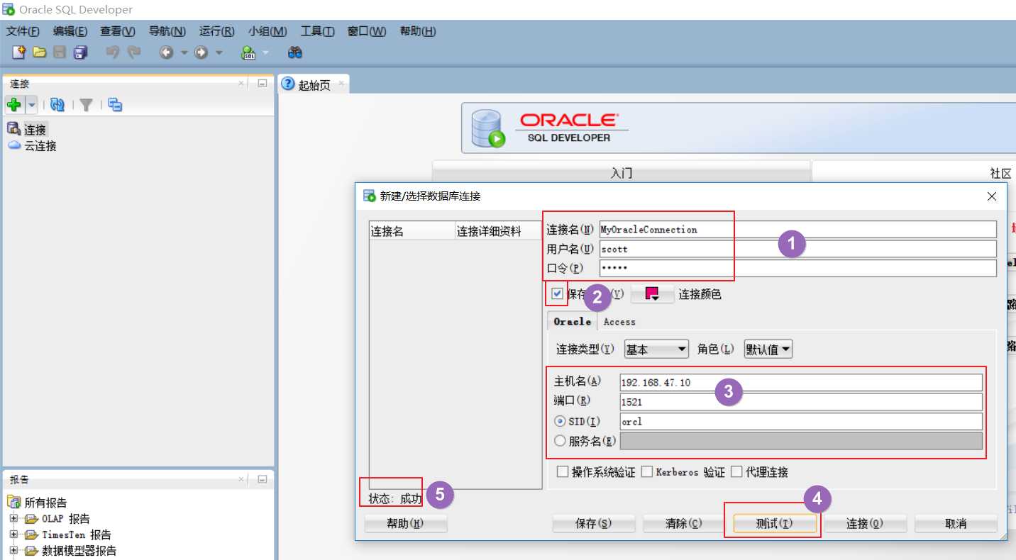The width and height of the screenshot is (1016, 560).
Task: Switch to the Oracle tab
Action: tap(573, 322)
